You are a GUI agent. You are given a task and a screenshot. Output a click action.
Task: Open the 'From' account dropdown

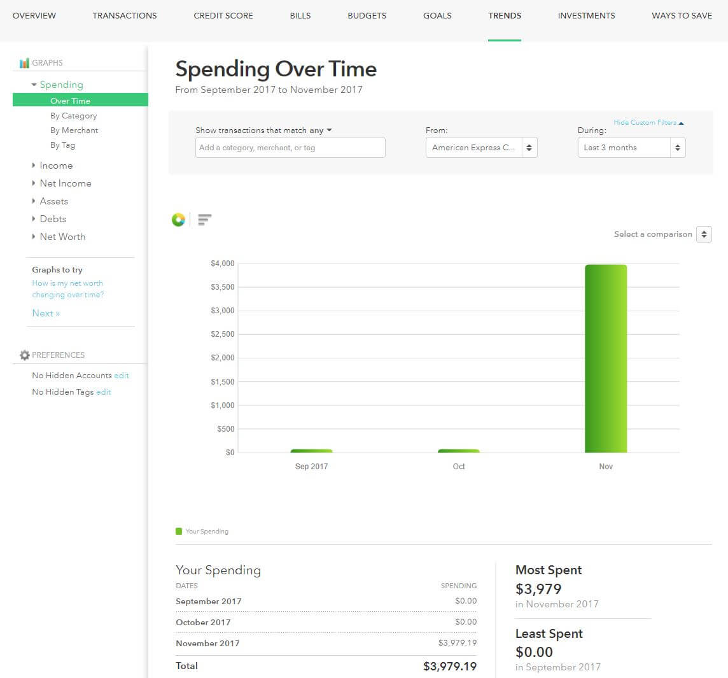481,148
